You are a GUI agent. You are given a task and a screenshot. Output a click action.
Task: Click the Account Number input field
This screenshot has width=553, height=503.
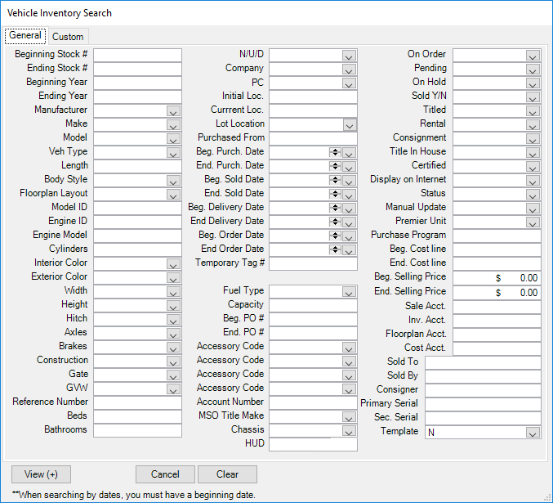[x=313, y=403]
